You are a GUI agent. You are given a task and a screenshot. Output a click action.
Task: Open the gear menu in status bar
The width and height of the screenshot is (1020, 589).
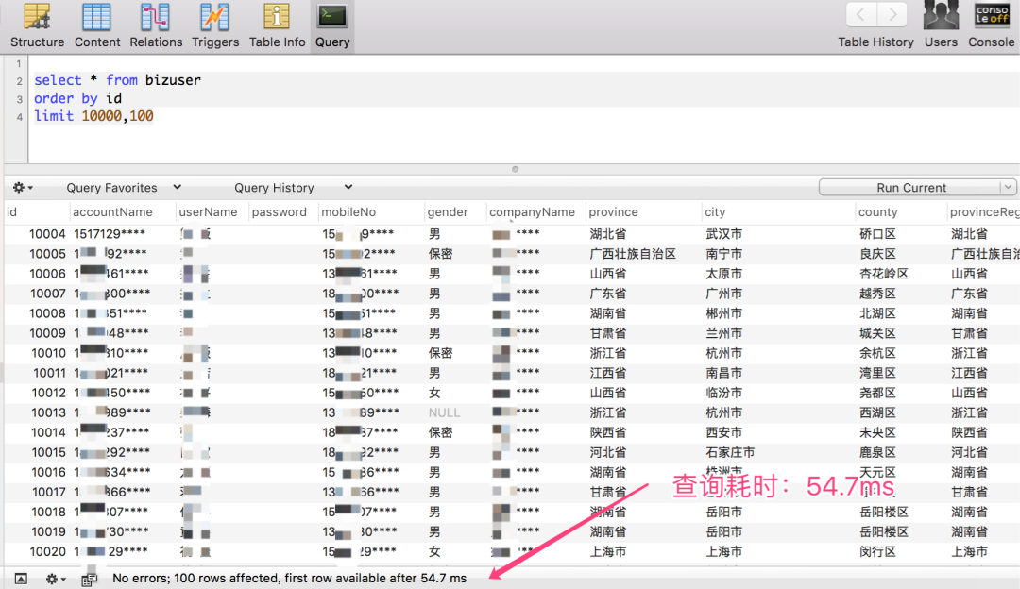pos(56,578)
